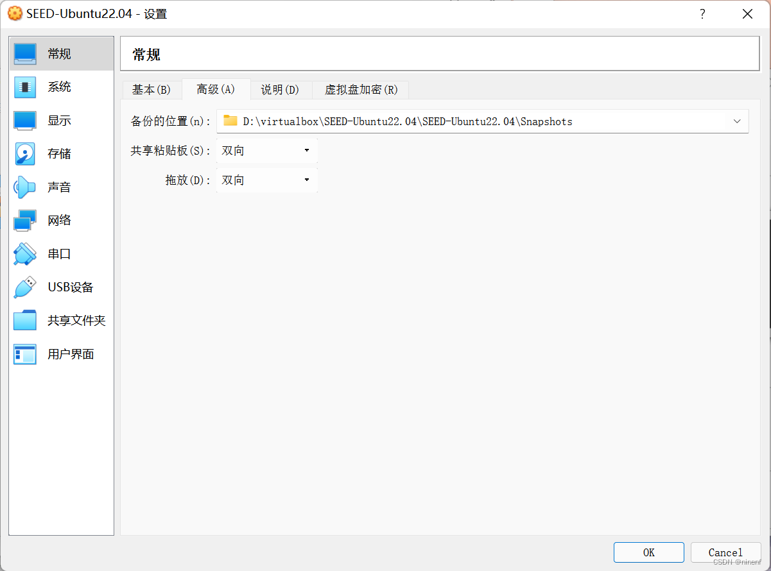Select the 用户界面 label in sidebar

click(71, 354)
